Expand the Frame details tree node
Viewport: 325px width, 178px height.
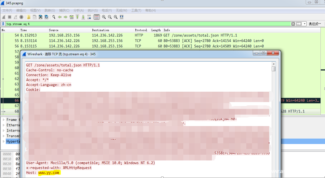click(4, 120)
